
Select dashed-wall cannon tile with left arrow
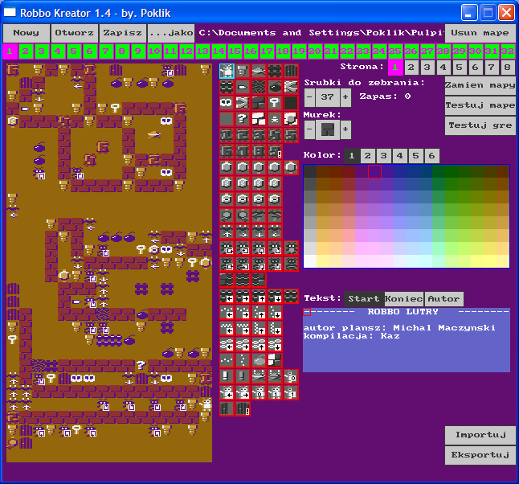(x=227, y=296)
